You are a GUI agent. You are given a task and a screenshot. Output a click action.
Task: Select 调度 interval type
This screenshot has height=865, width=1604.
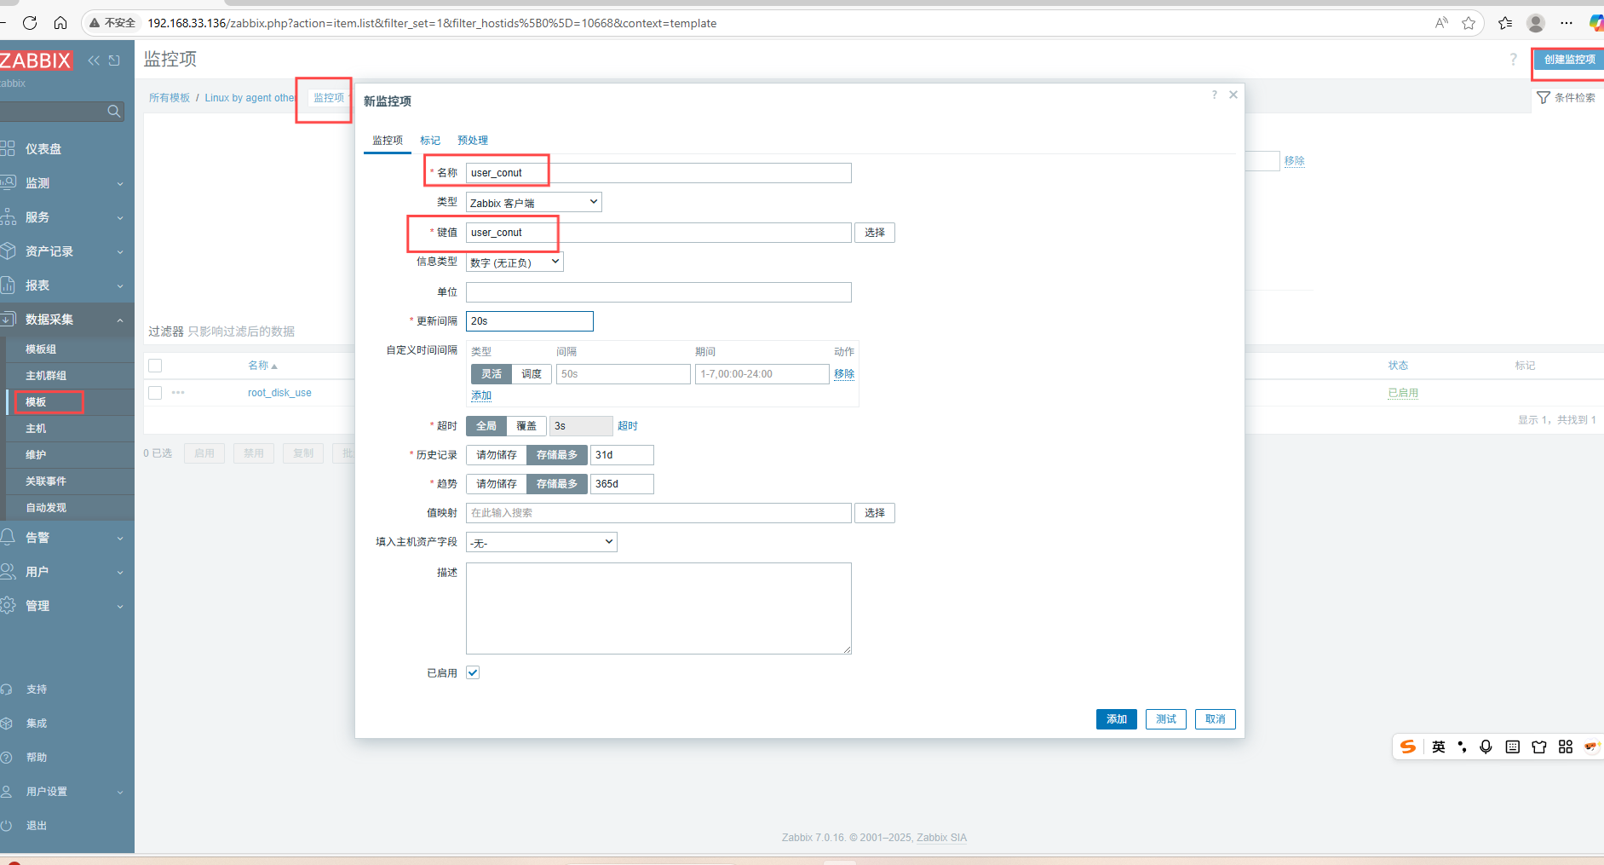(532, 374)
